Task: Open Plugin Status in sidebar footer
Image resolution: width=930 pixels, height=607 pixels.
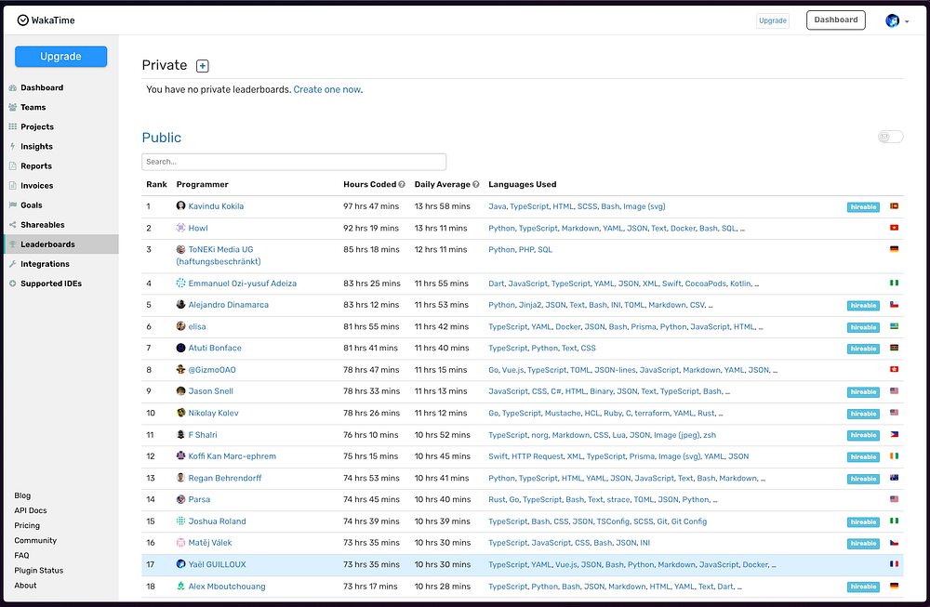Action: coord(38,570)
